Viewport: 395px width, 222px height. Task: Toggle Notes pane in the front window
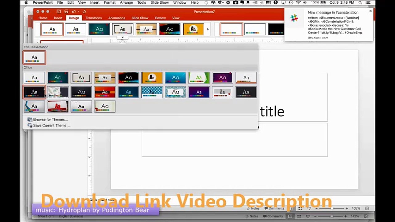(253, 208)
